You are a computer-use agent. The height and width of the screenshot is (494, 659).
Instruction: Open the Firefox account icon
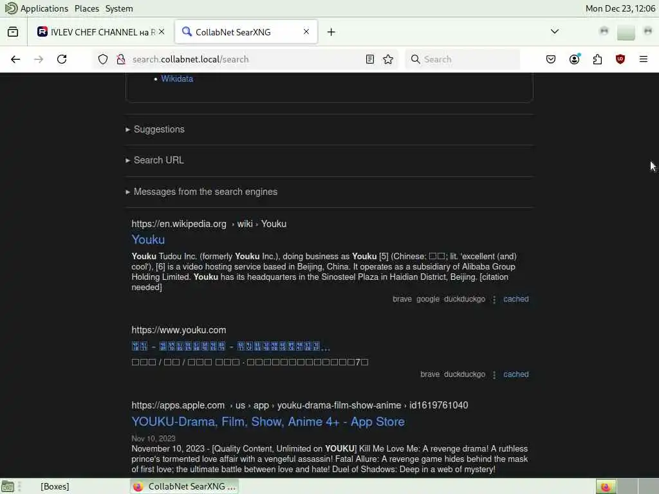coord(574,59)
